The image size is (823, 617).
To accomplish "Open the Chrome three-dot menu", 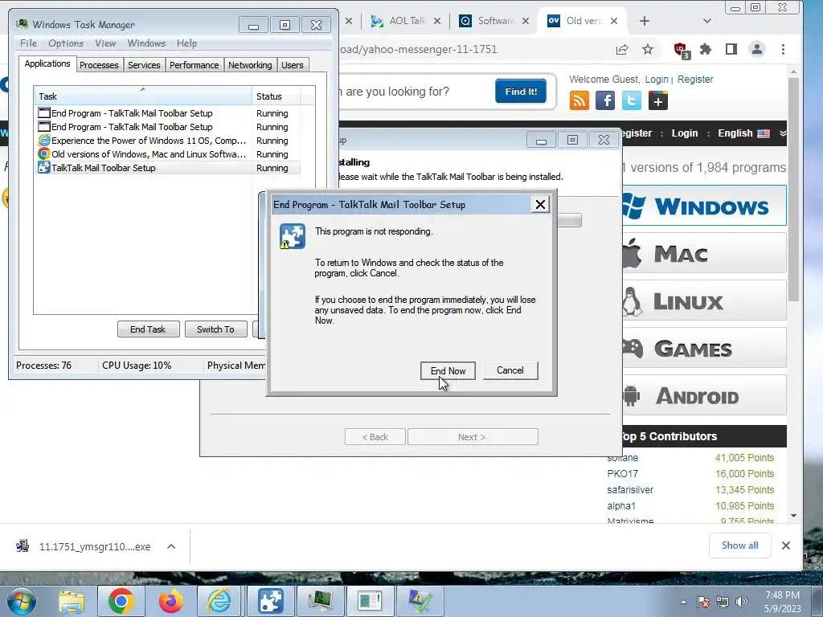I will 783,49.
